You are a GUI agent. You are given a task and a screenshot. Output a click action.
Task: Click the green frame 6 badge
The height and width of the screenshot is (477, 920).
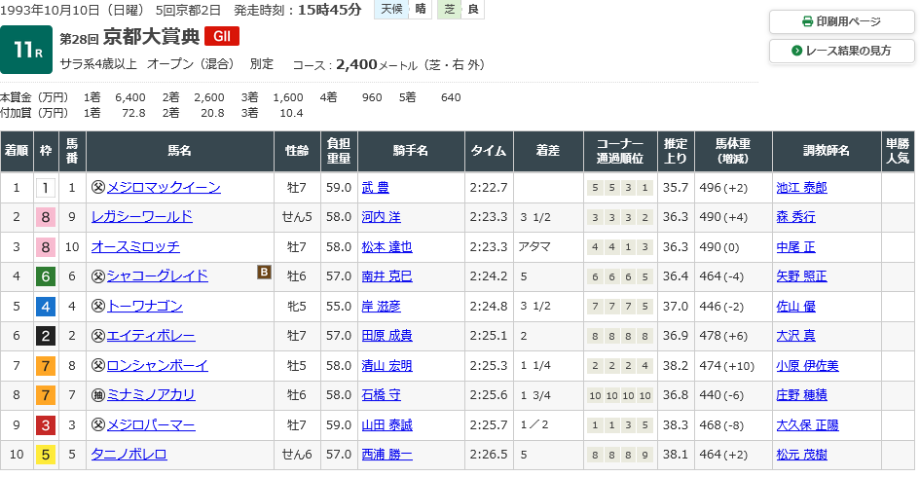click(45, 276)
